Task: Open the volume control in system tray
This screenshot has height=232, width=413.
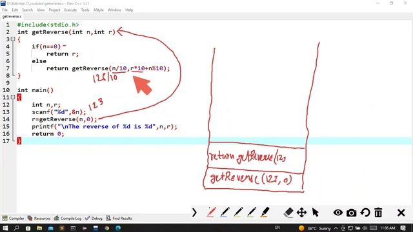Action: [365, 228]
